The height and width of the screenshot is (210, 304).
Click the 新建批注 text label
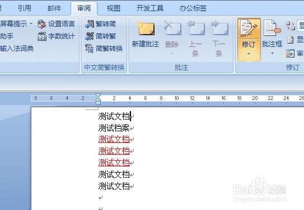[x=146, y=44]
